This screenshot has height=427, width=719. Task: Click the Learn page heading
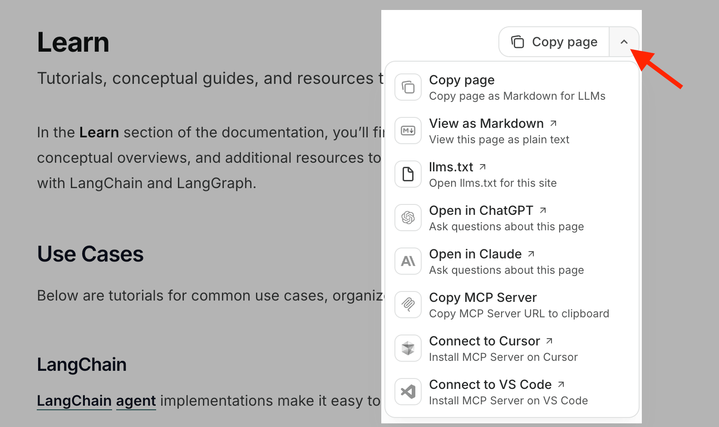pos(73,43)
